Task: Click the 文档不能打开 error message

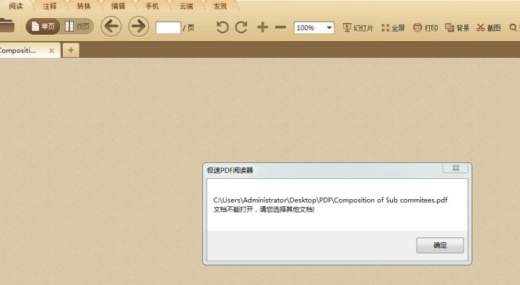Action: click(264, 209)
